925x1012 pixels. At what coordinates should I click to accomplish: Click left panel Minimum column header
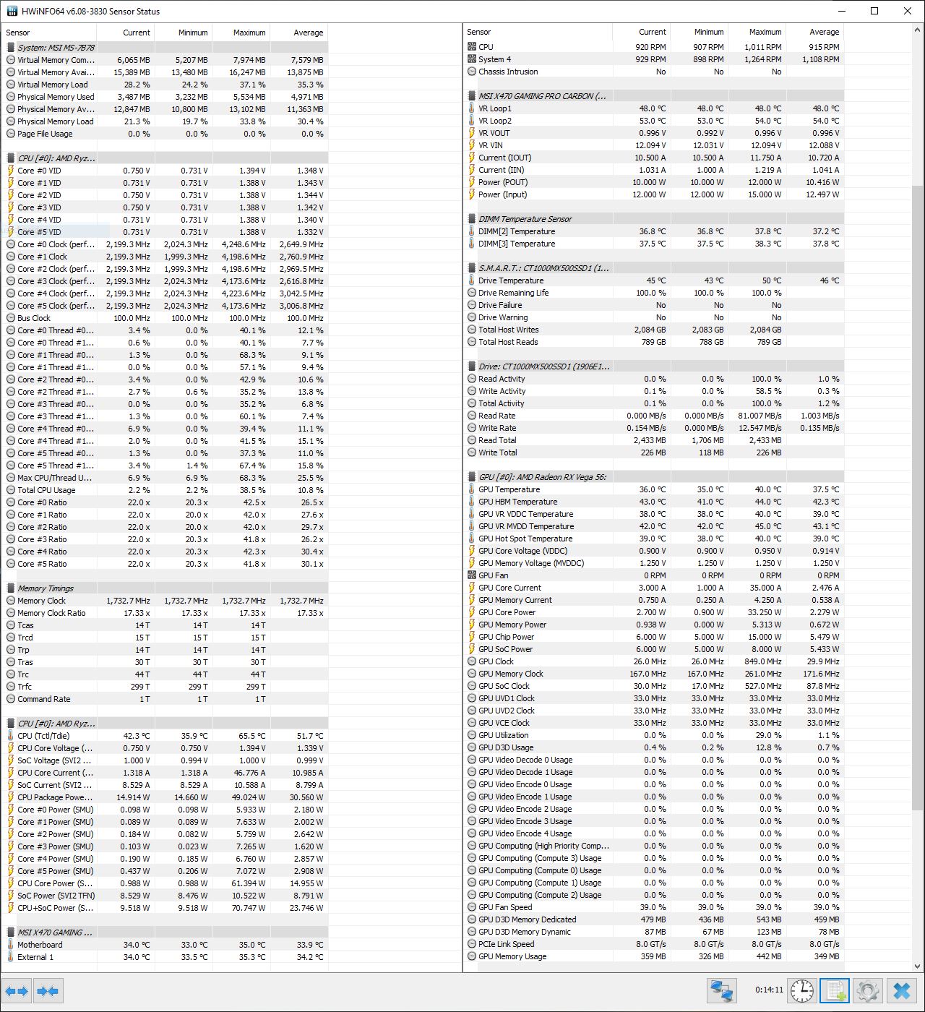click(183, 33)
